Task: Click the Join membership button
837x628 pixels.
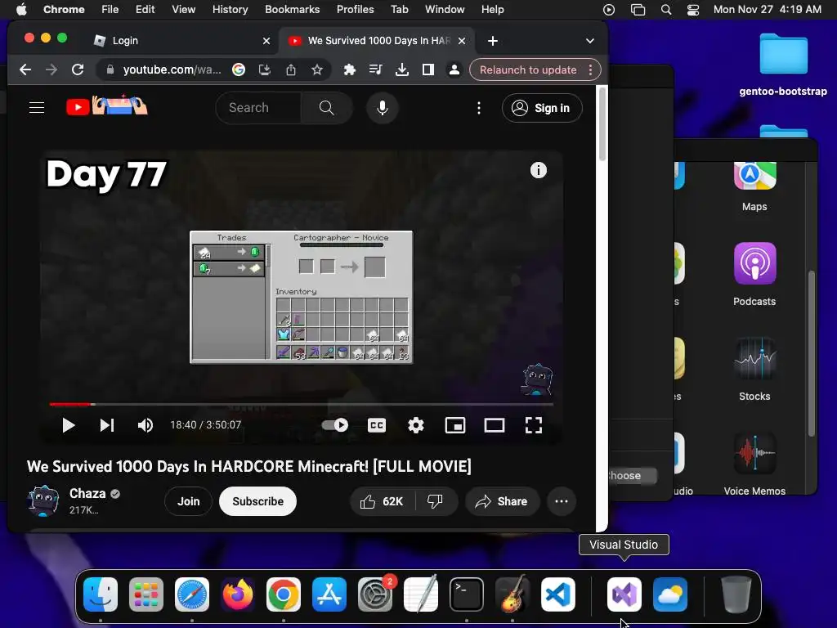Action: pyautogui.click(x=189, y=501)
